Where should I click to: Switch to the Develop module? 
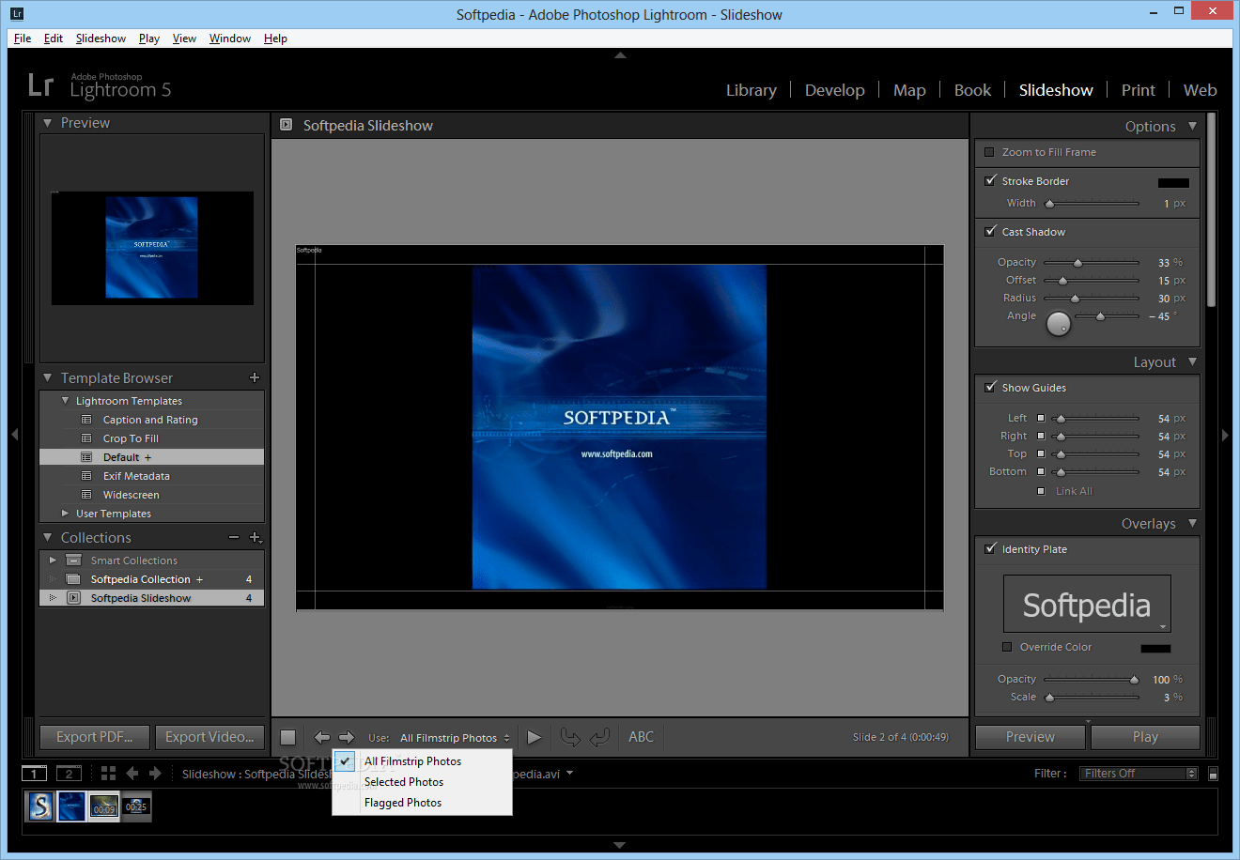pos(834,90)
